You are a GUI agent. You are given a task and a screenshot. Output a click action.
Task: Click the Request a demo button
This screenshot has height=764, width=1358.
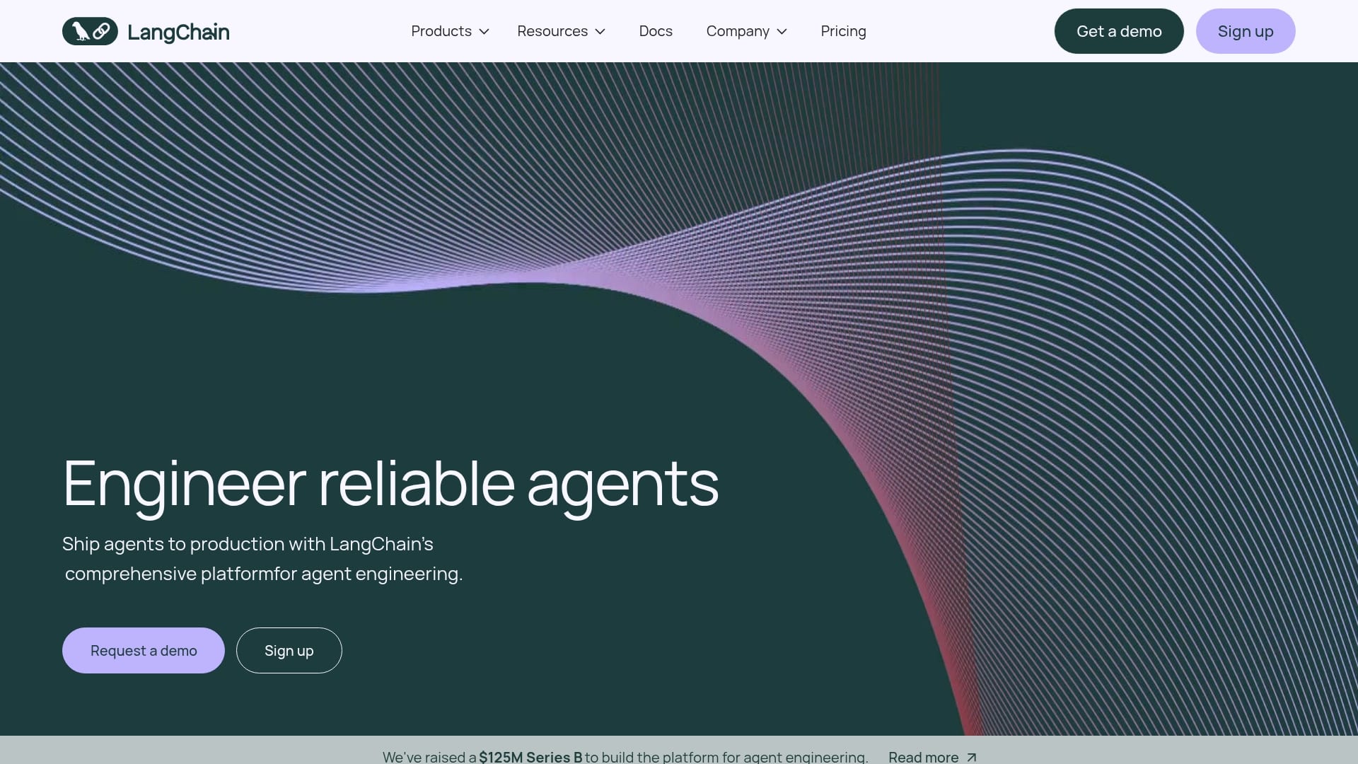pos(144,650)
